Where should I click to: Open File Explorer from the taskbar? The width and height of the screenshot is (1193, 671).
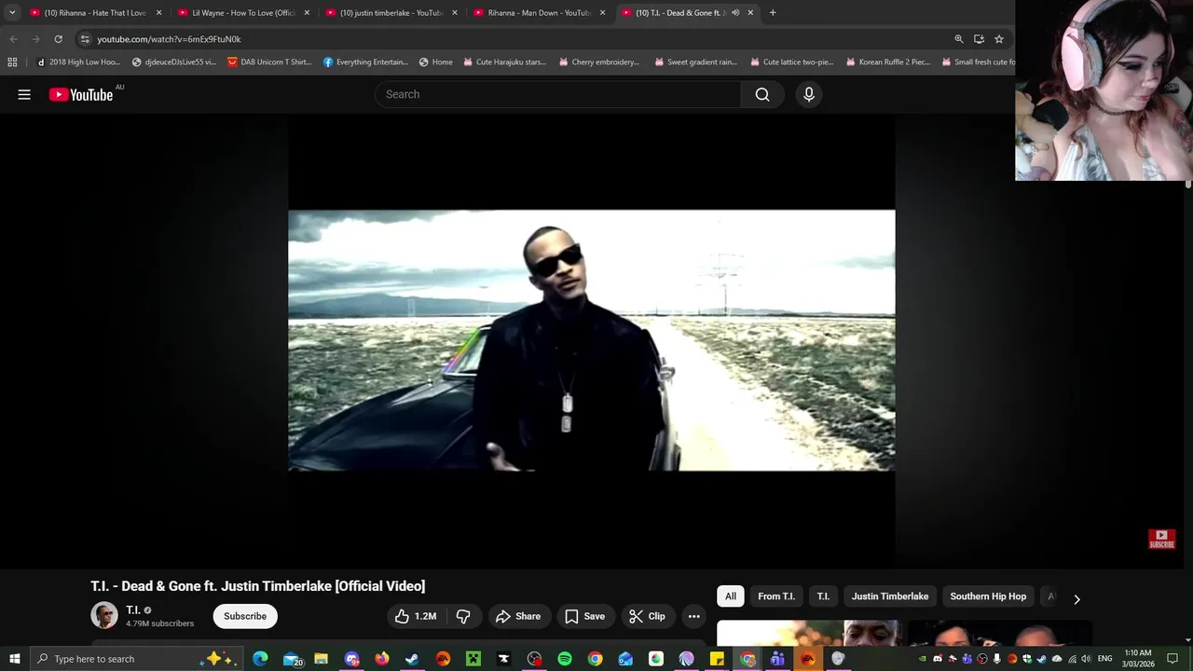click(x=321, y=659)
